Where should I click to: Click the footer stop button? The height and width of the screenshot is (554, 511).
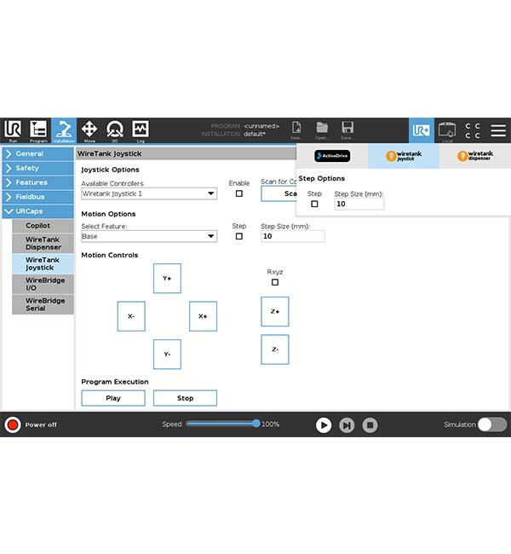(x=370, y=425)
